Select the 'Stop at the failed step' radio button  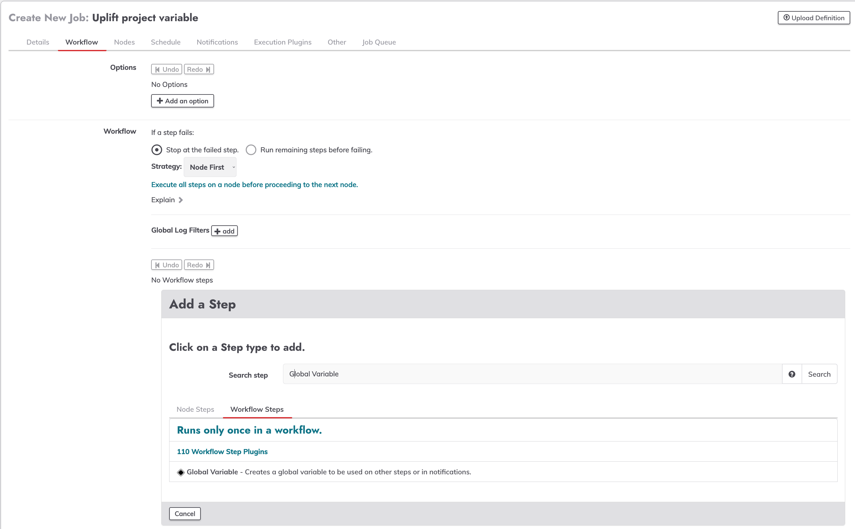pos(157,150)
